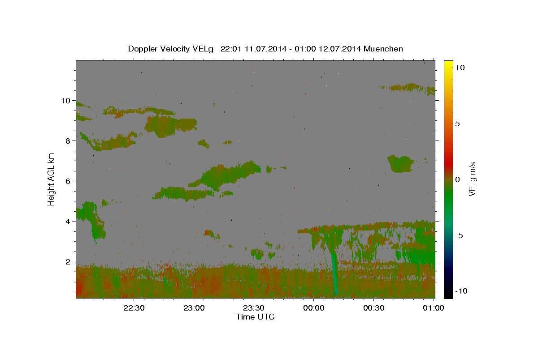Viewport: 538px width, 358px height.
Task: Select the 01:00 time axis label
Action: coord(434,308)
